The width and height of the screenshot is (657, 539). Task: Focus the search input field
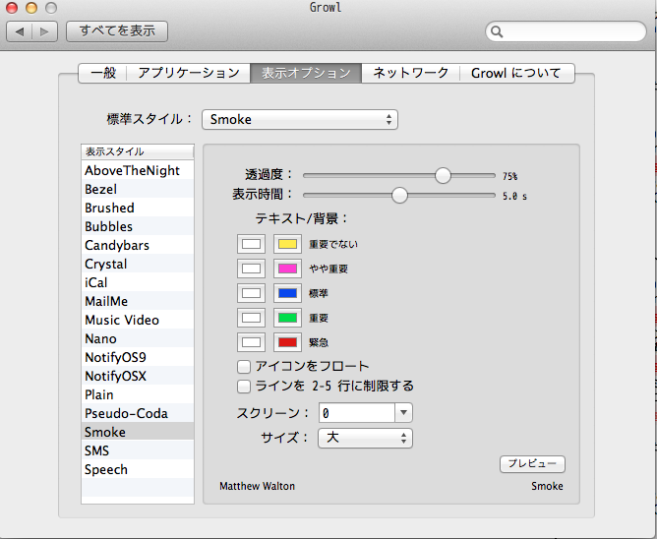click(567, 31)
